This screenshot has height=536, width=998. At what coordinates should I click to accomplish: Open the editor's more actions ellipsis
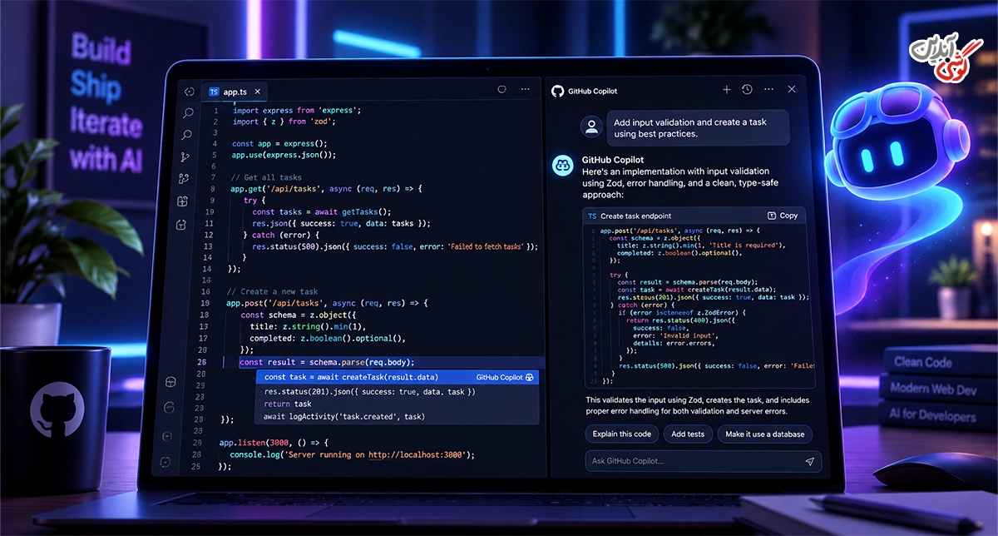point(525,89)
